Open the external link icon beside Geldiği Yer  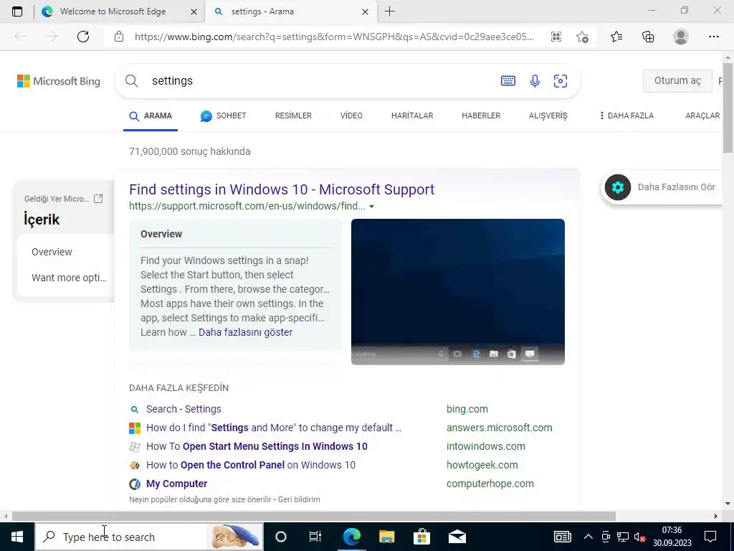click(98, 198)
